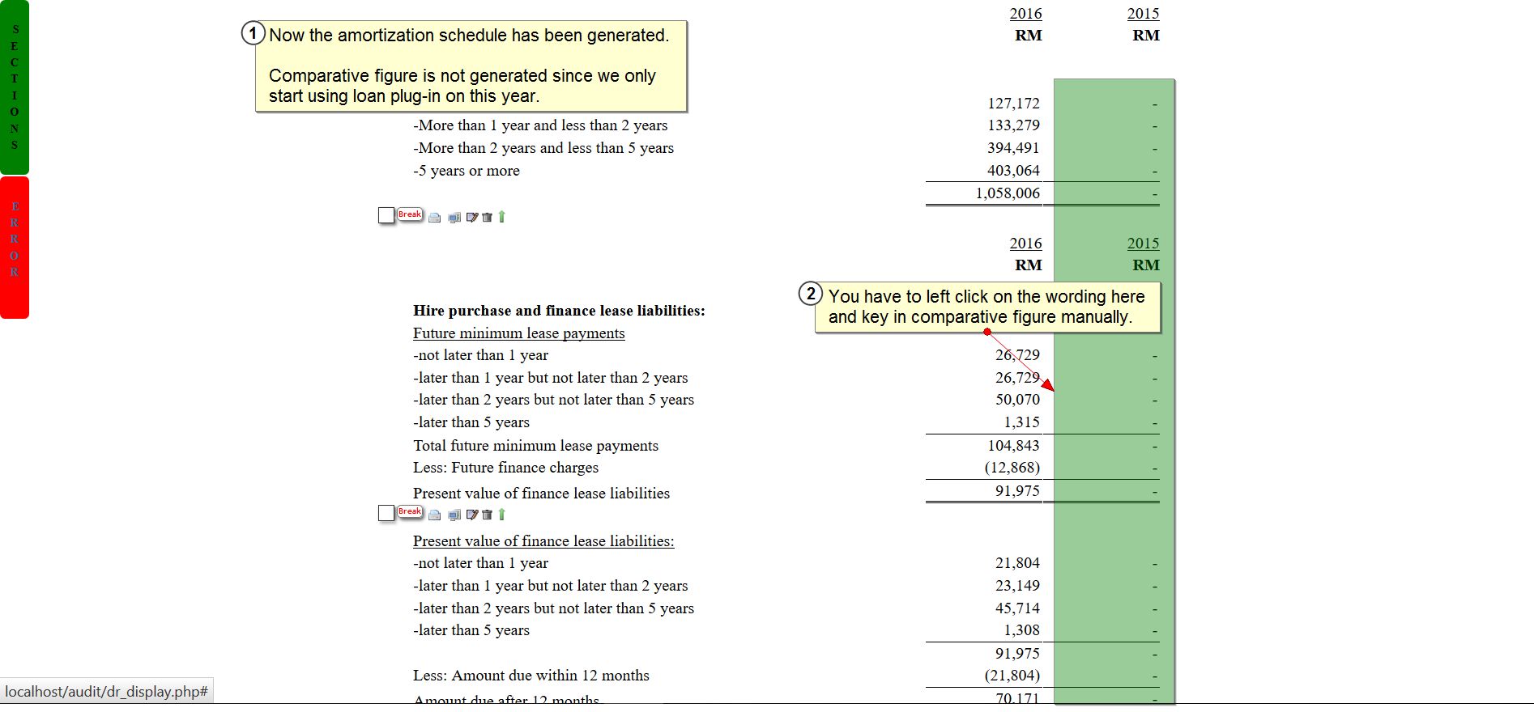
Task: Open the green SECTIONS side tab
Action: [15, 87]
